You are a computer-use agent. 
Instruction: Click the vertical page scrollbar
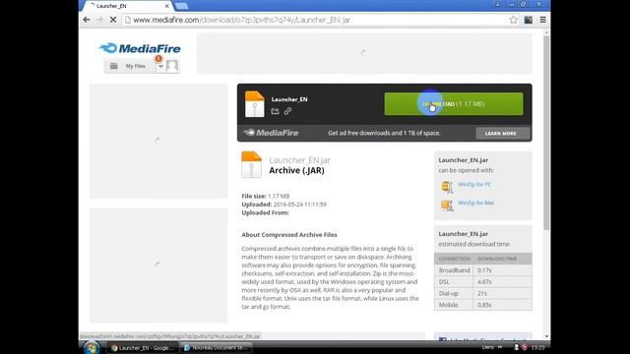pyautogui.click(x=546, y=133)
